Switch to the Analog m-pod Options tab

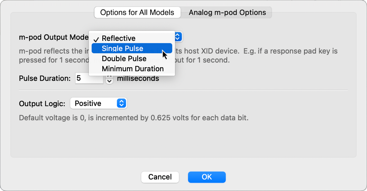227,12
